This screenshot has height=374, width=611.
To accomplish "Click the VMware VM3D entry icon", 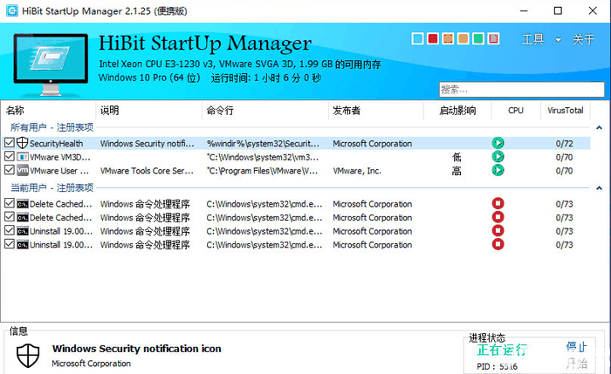I will [22, 157].
